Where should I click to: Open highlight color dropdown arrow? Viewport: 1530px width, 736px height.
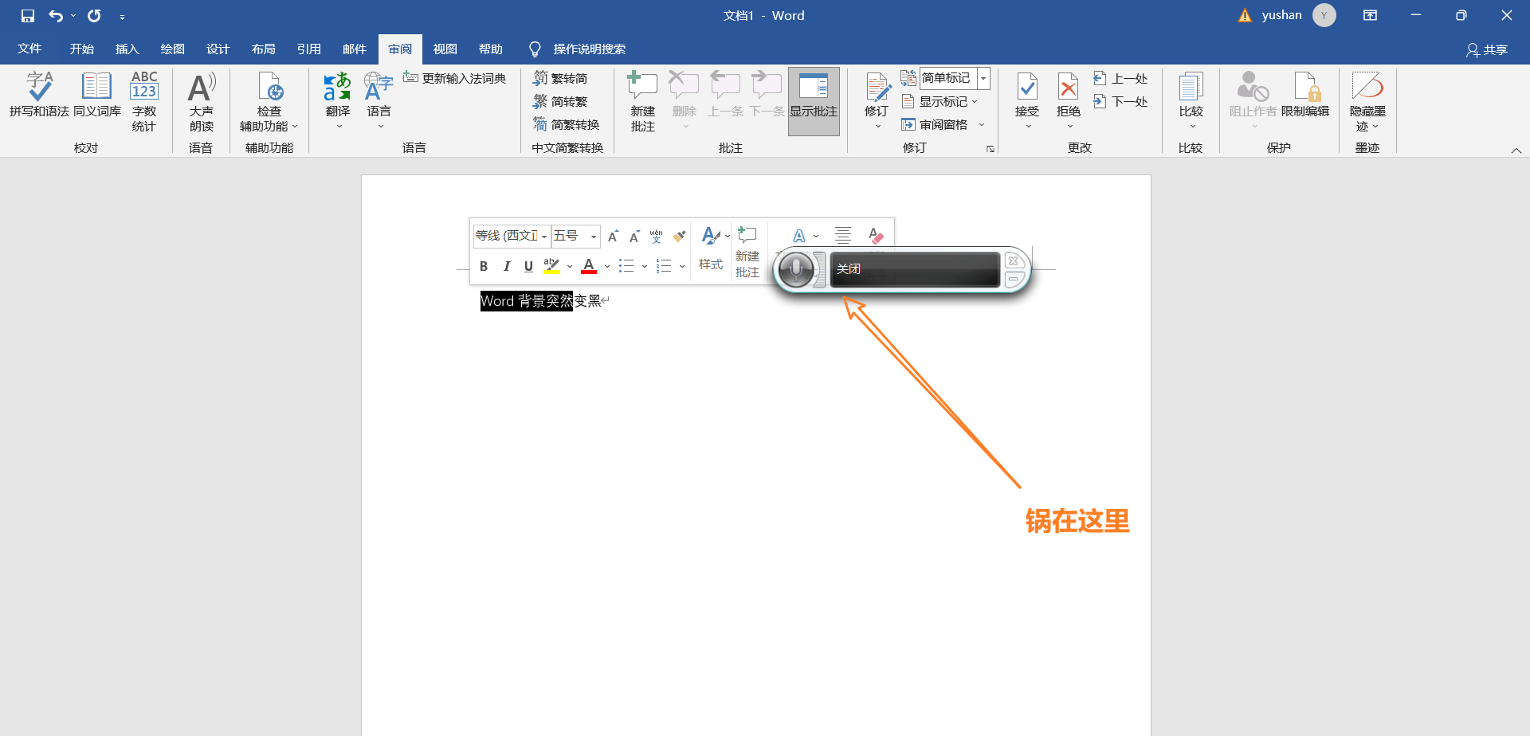[570, 267]
